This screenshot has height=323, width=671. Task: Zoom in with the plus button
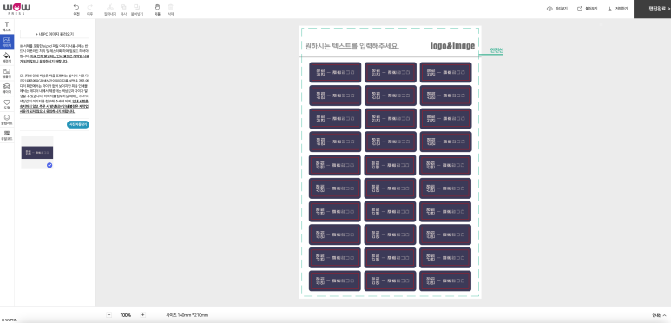click(143, 315)
